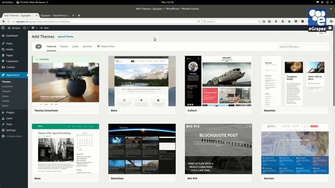
Task: Open the Widgets submenu item
Action: 6,91
